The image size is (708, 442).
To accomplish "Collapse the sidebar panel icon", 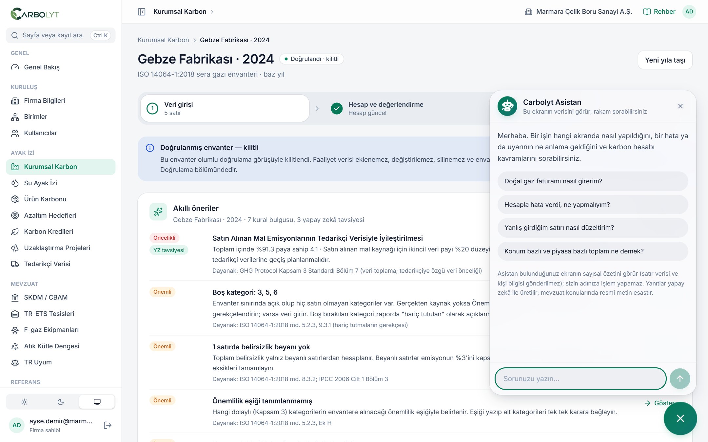I will 142,12.
